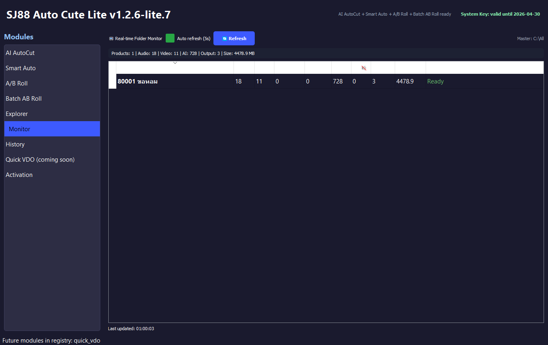548x345 pixels.
Task: Click the Ready status of product 80001
Action: click(435, 81)
